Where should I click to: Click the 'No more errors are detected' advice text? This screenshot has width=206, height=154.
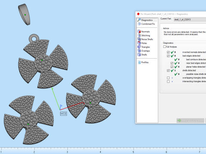coord(185,33)
